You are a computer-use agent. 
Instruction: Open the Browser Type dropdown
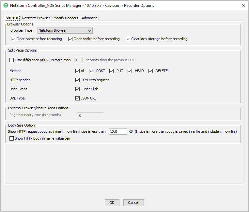(x=65, y=30)
